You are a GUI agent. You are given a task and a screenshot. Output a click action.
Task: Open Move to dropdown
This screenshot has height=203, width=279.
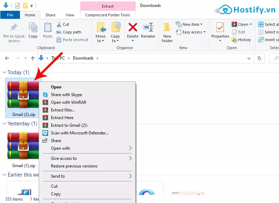tap(100, 38)
